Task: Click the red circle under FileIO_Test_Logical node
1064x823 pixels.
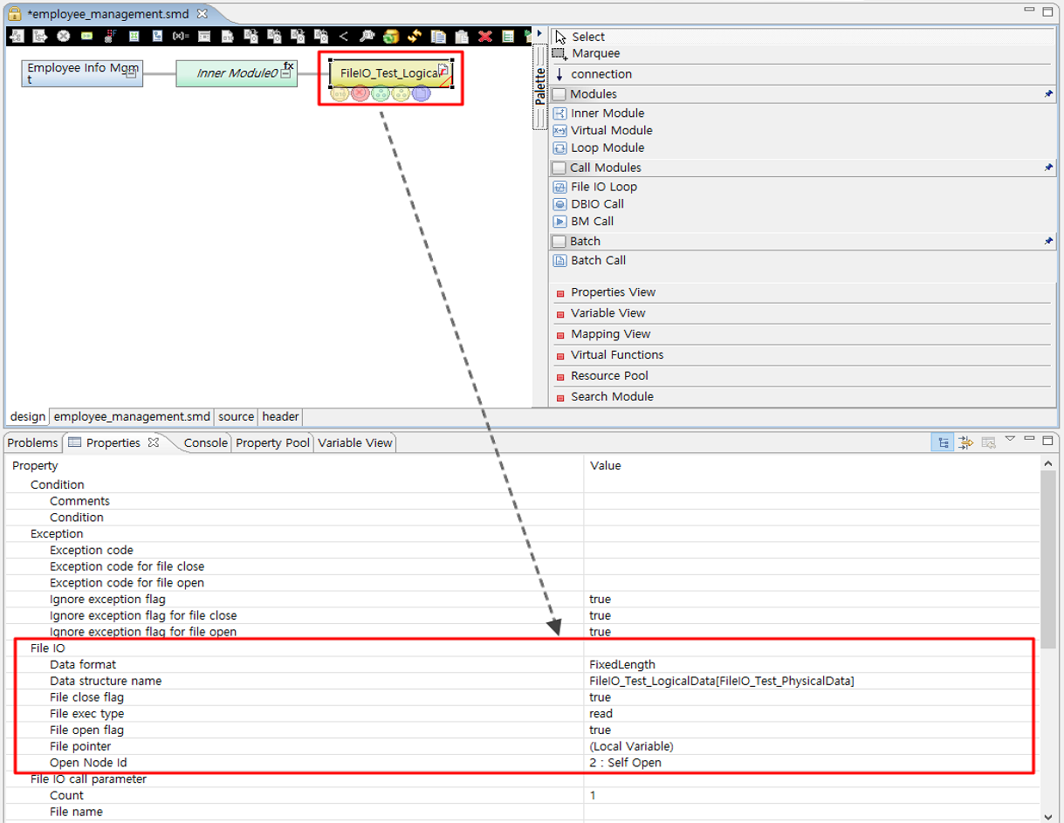Action: click(x=360, y=93)
